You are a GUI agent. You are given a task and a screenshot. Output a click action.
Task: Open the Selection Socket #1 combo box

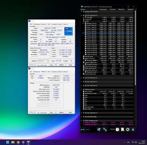click(x=43, y=61)
